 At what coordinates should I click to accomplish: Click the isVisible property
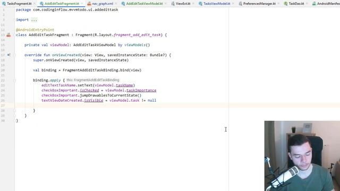93,100
